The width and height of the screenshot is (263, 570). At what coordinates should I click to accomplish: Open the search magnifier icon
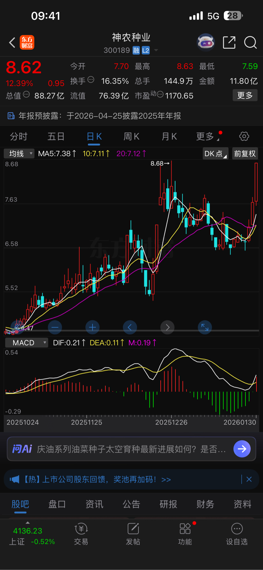(250, 43)
